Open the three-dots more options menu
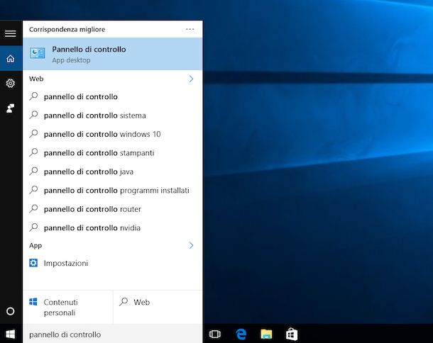The height and width of the screenshot is (343, 433). click(x=190, y=29)
